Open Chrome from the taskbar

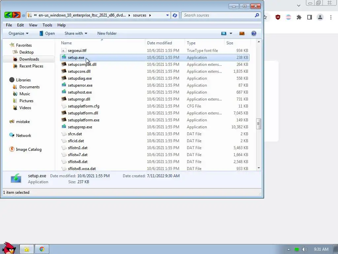(42, 249)
